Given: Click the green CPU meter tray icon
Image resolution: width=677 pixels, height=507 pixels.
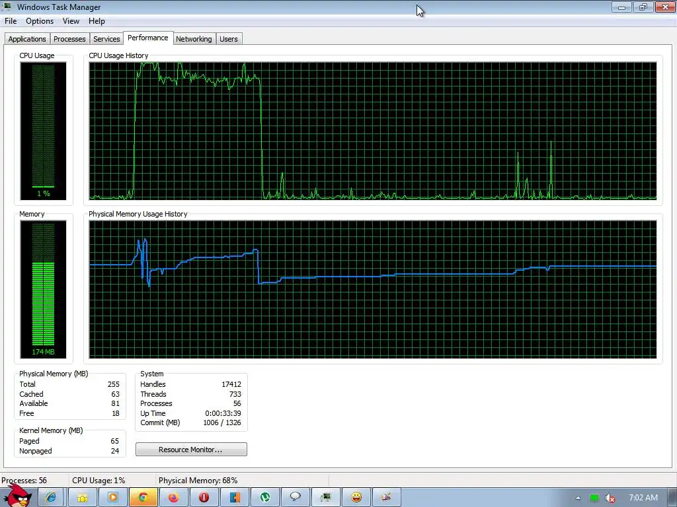Looking at the screenshot, I should 594,498.
